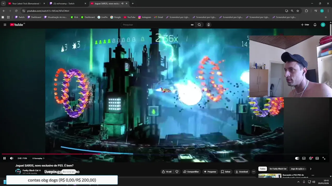332x186 pixels.
Task: Click the Criar create button
Action: 305,25
